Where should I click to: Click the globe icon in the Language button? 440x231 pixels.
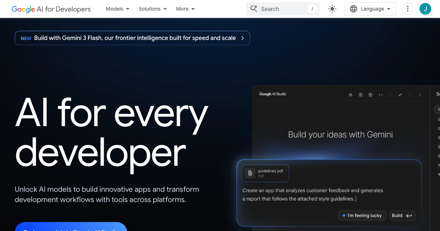coord(353,9)
